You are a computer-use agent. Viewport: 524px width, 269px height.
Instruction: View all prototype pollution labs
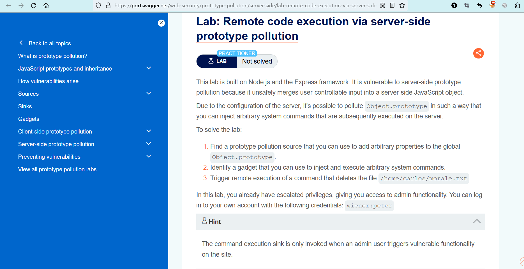tap(57, 169)
